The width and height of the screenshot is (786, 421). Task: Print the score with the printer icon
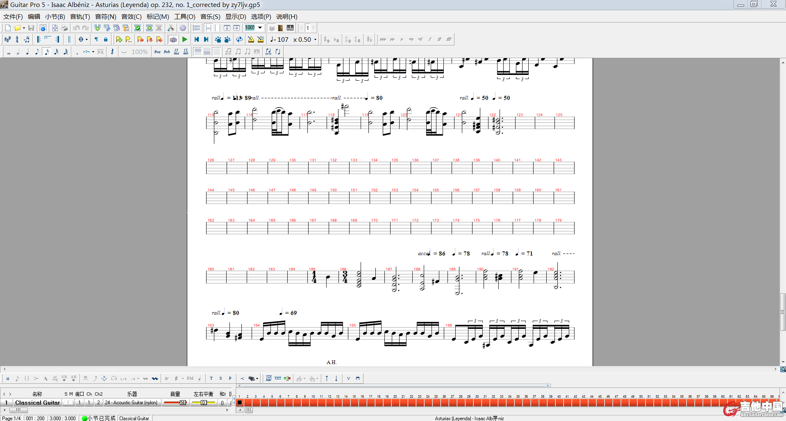[x=64, y=28]
